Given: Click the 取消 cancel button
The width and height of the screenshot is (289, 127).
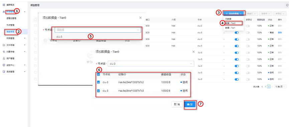Looking at the screenshot, I should [177, 104].
